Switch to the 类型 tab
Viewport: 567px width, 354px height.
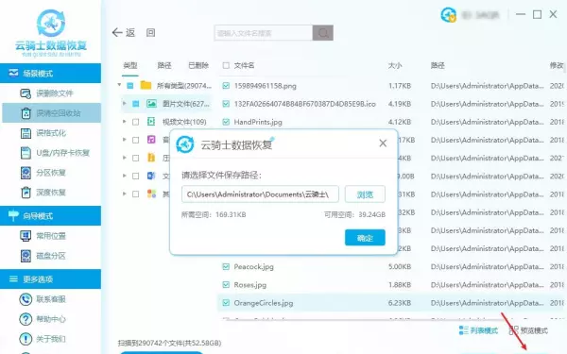(130, 65)
